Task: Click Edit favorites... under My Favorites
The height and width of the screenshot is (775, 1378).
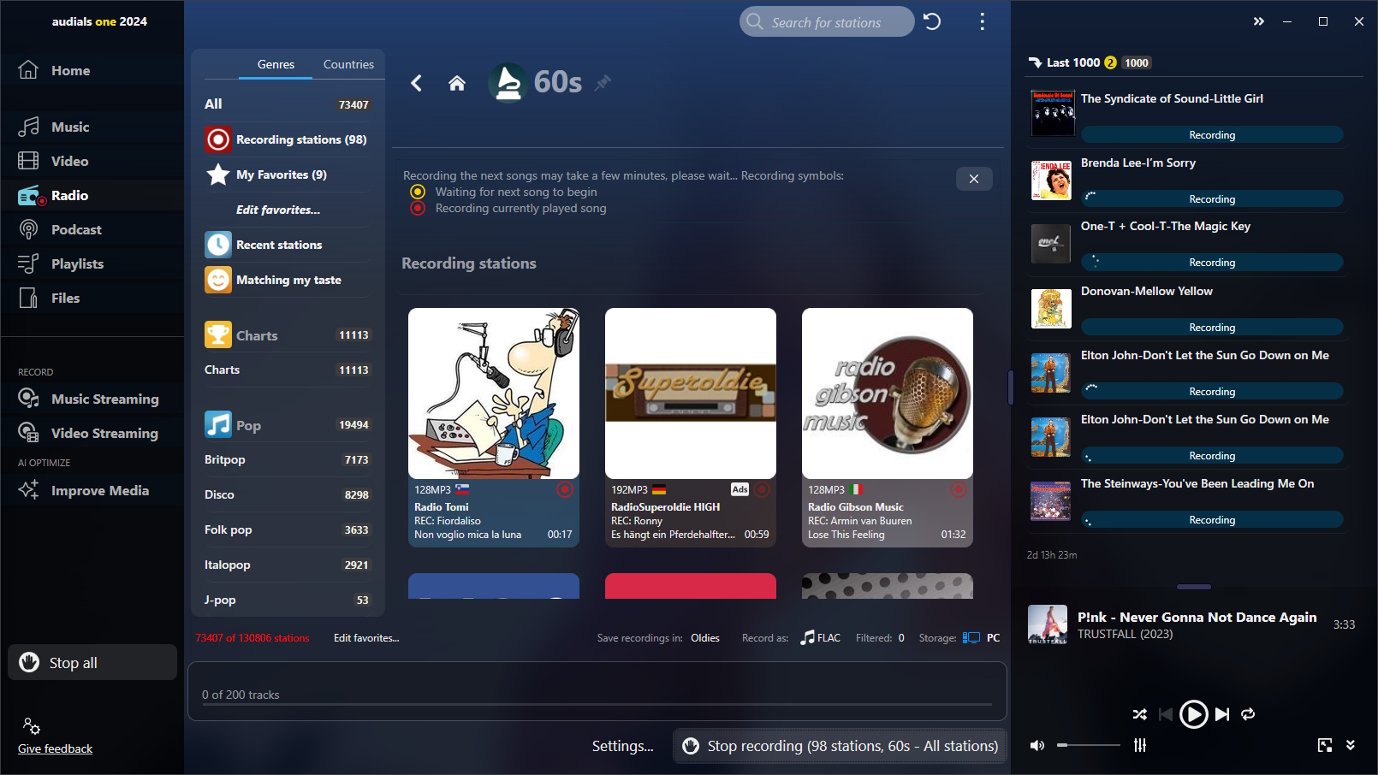Action: pyautogui.click(x=278, y=210)
